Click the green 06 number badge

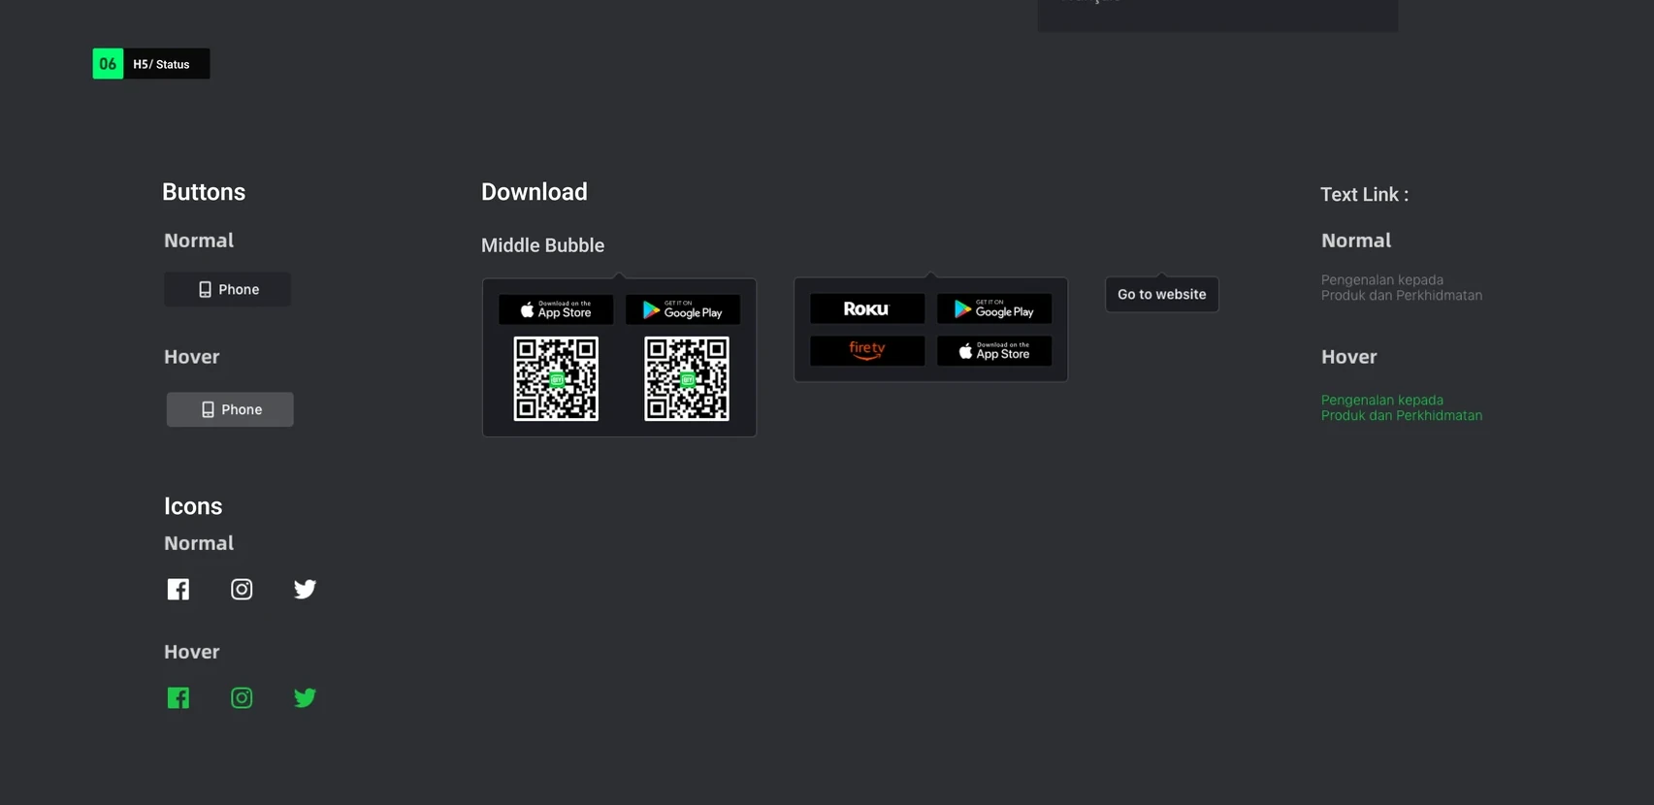click(108, 64)
